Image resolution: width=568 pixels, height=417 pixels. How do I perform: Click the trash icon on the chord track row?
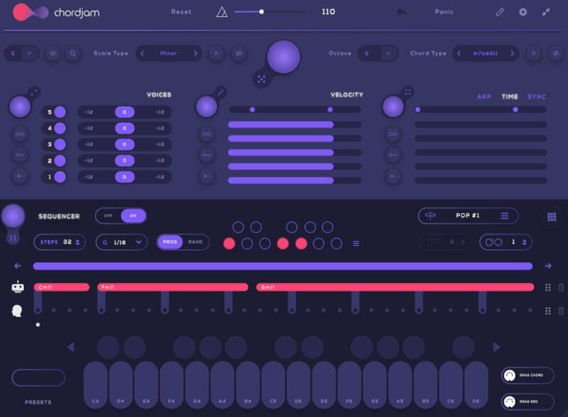click(561, 287)
